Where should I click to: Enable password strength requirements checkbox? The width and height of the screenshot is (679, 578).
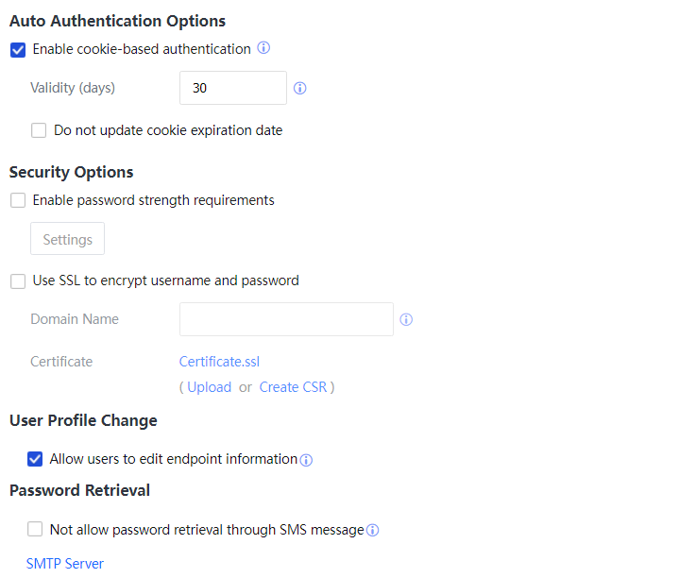coord(18,200)
